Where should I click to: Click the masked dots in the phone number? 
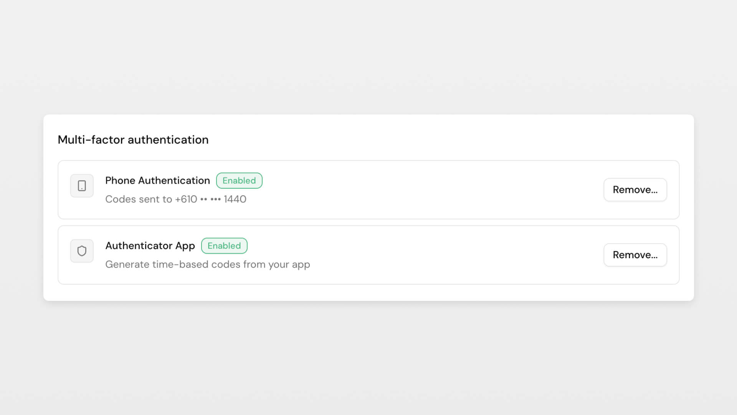coord(210,199)
